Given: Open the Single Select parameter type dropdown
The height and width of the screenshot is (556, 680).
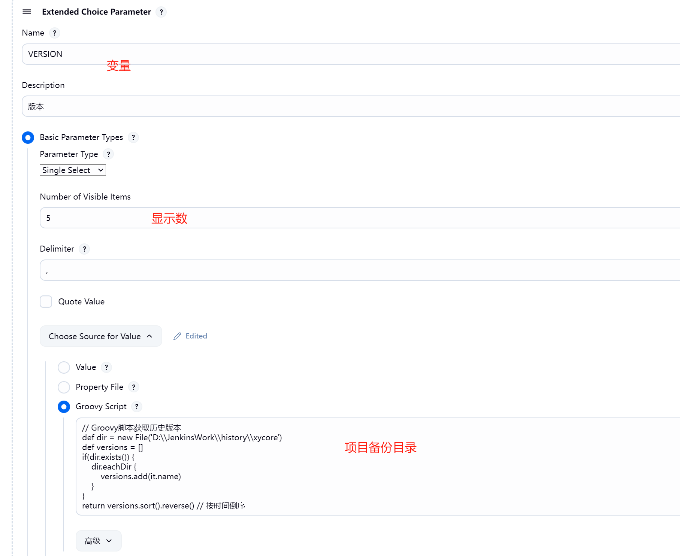Looking at the screenshot, I should [73, 170].
